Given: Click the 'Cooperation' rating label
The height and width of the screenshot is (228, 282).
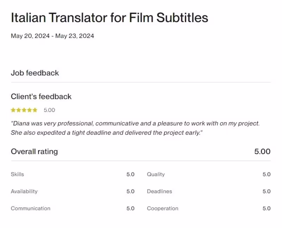Looking at the screenshot, I should click(x=163, y=208).
